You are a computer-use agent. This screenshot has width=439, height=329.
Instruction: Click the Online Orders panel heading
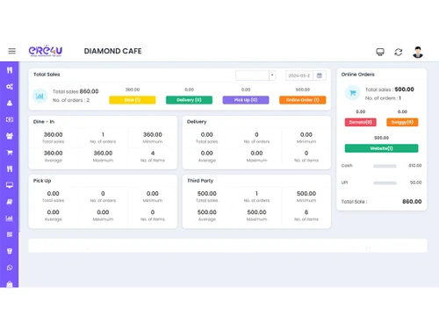pos(357,75)
